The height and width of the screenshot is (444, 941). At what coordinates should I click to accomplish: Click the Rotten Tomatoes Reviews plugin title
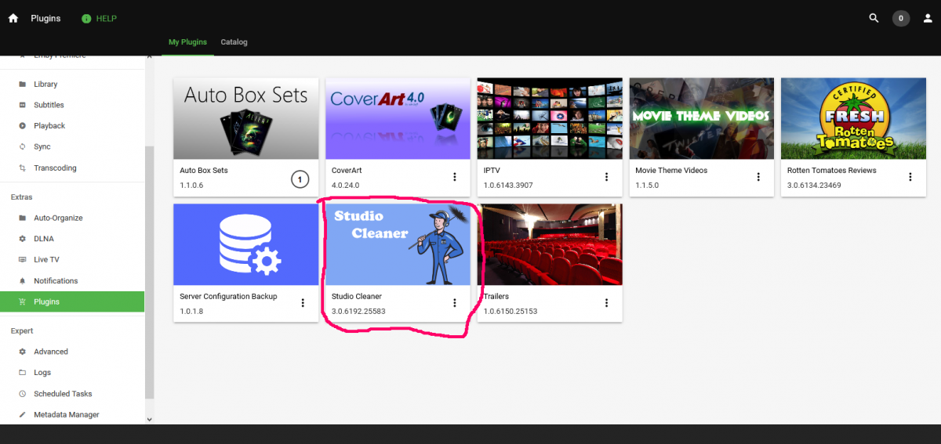(x=832, y=170)
